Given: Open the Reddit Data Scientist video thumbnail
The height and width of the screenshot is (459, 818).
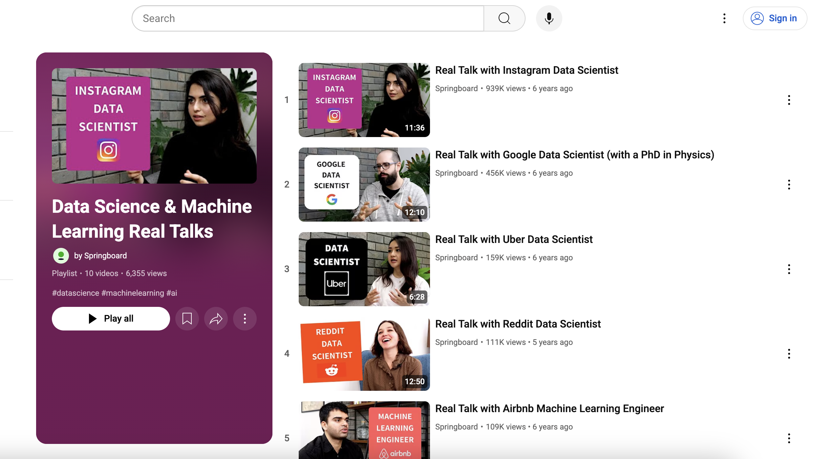Looking at the screenshot, I should click(364, 354).
